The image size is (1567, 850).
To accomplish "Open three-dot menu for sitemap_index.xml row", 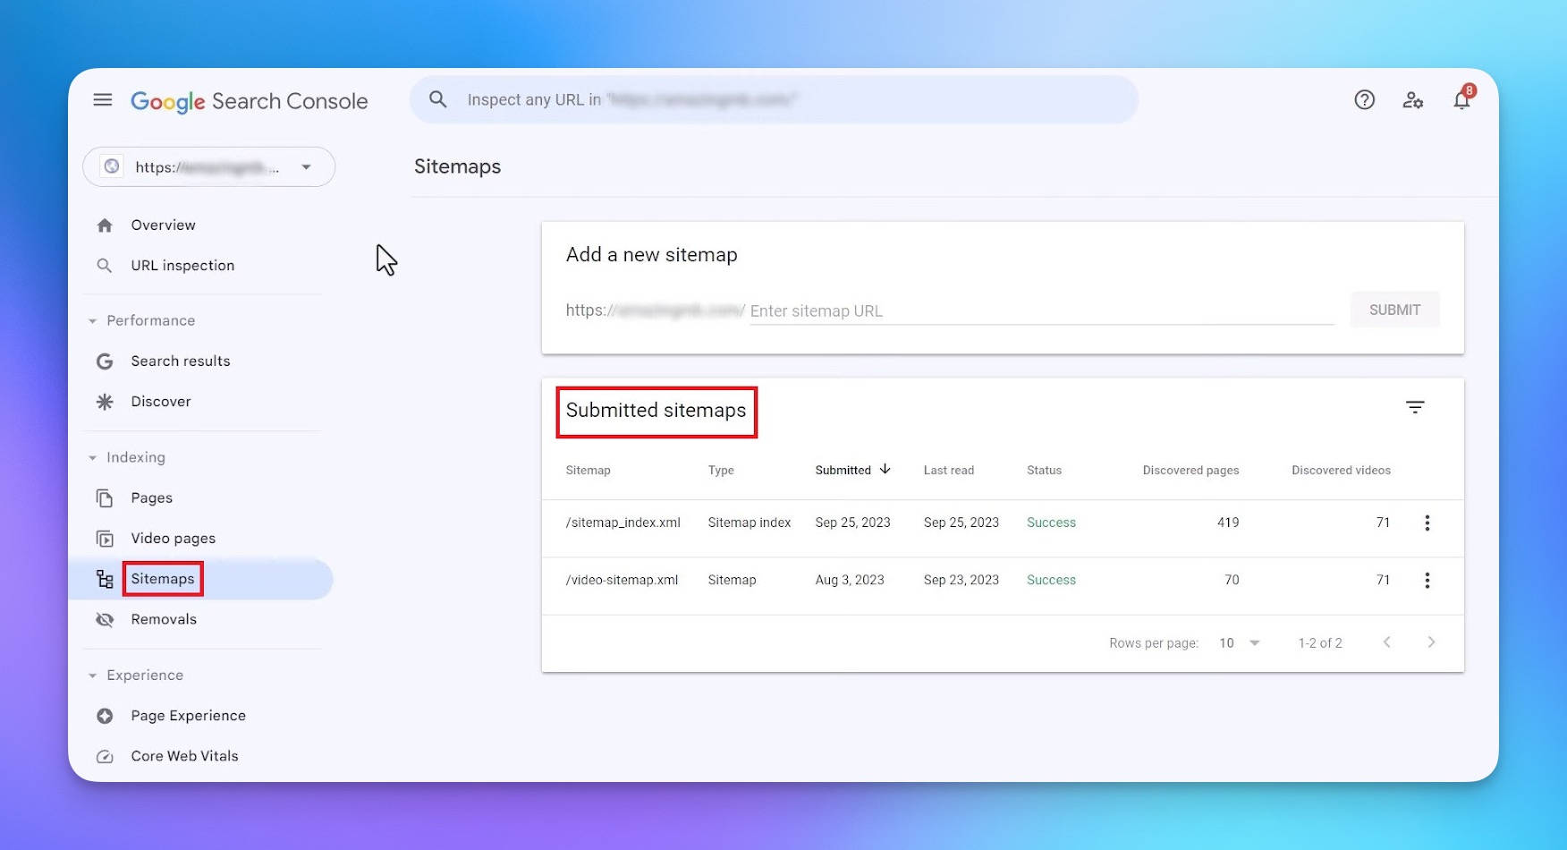I will pyautogui.click(x=1427, y=523).
